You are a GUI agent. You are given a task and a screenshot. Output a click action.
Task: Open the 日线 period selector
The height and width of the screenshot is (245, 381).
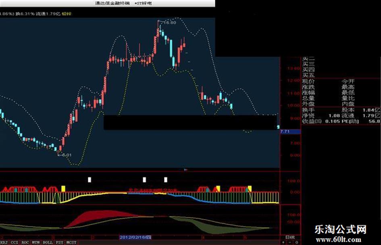(x=290, y=237)
